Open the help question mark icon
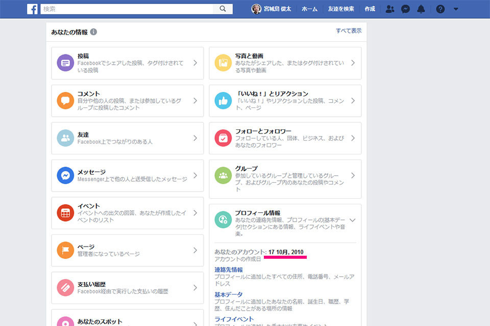Image resolution: width=490 pixels, height=326 pixels. coord(440,9)
